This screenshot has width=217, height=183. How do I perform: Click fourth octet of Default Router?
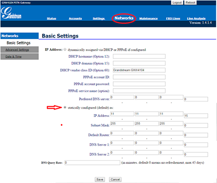click(196, 135)
